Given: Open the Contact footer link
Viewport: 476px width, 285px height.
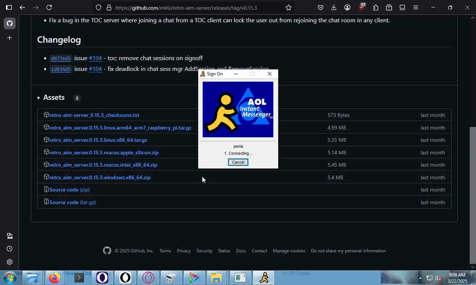Looking at the screenshot, I should (x=259, y=251).
